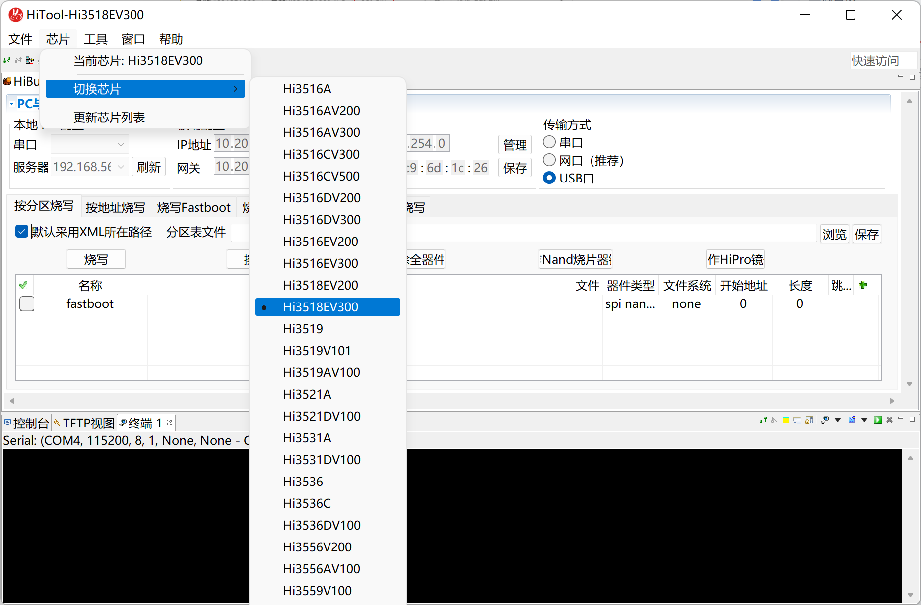921x605 pixels.
Task: Select Hi3559V100 from chip list
Action: 328,591
